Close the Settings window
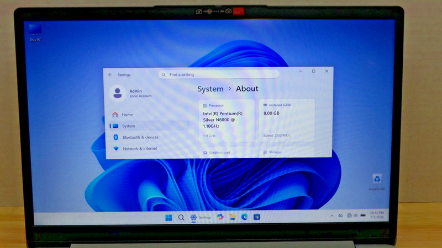 click(x=327, y=71)
